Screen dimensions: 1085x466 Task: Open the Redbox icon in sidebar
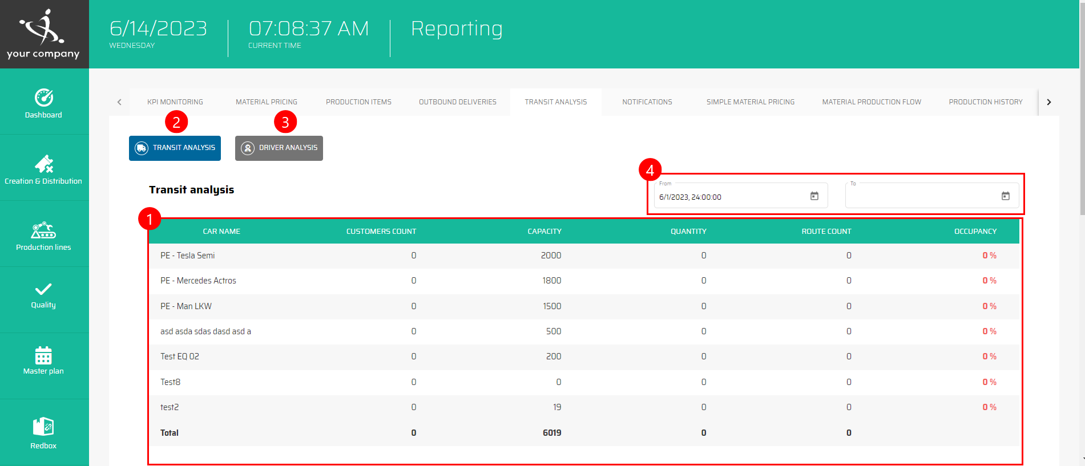point(43,427)
